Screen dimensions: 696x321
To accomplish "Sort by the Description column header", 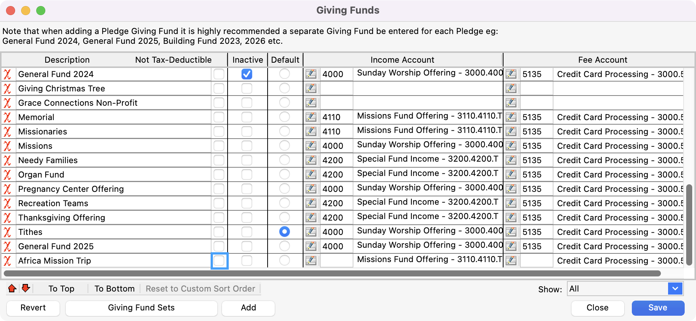I will 67,60.
